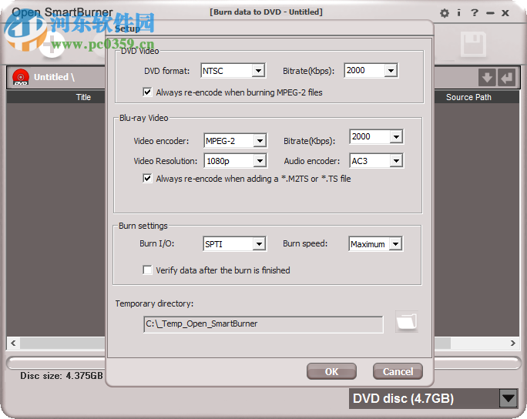
Task: Click the down arrow button above Source Path
Action: click(487, 78)
